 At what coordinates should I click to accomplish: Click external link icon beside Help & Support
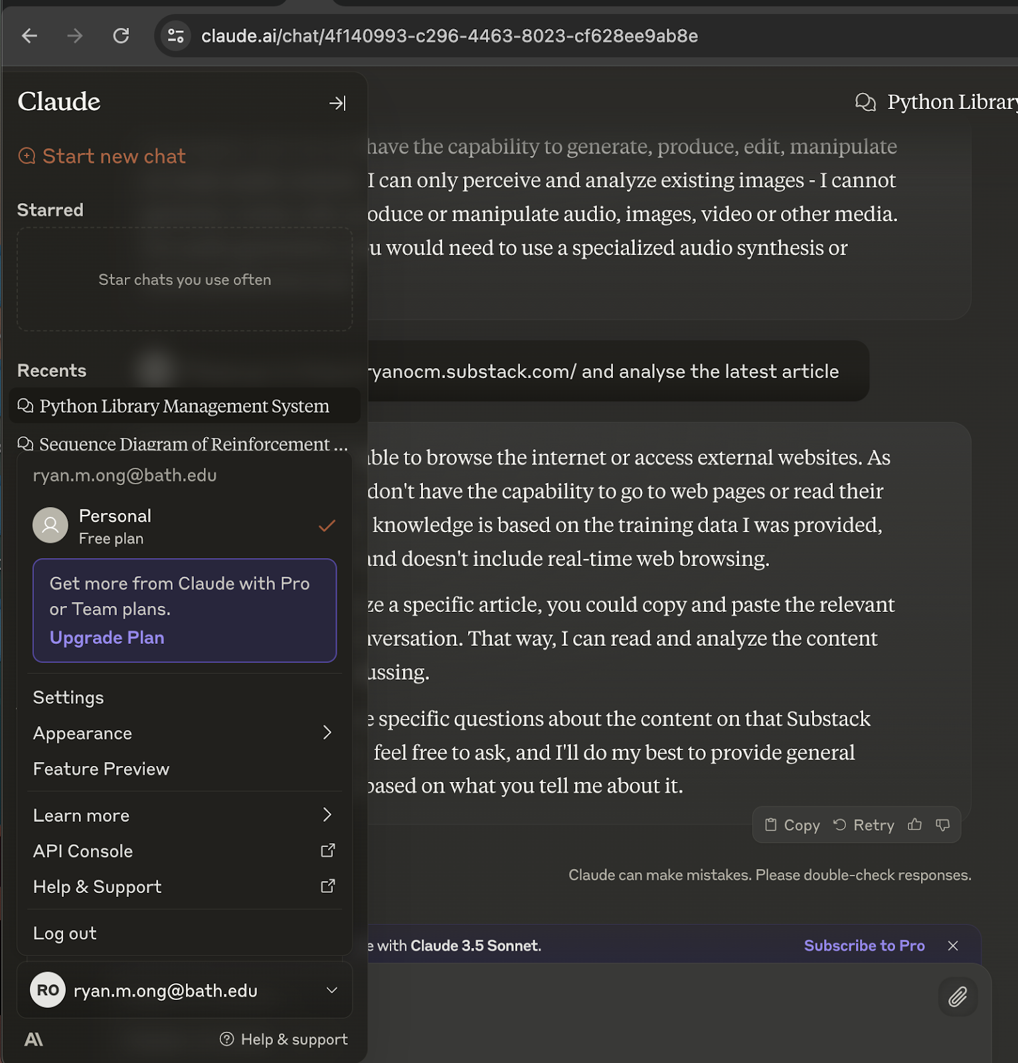[x=328, y=886]
